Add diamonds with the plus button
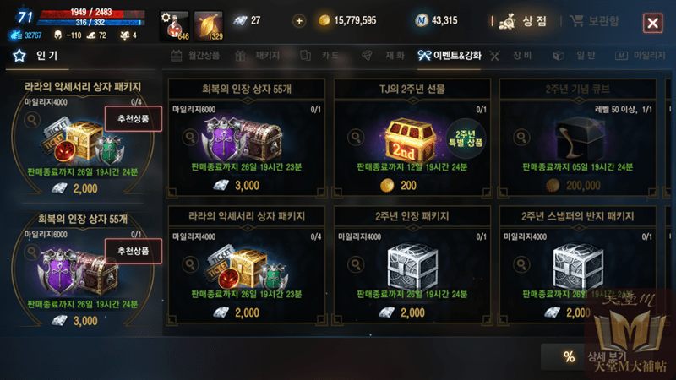This screenshot has height=380, width=676. tap(299, 20)
